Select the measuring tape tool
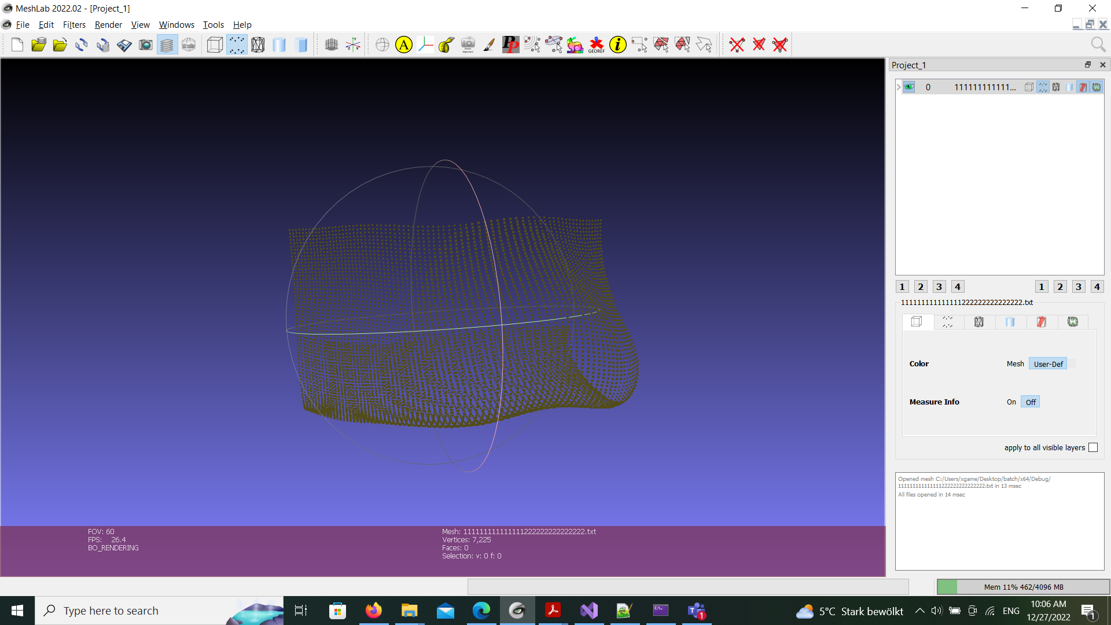 coord(447,45)
